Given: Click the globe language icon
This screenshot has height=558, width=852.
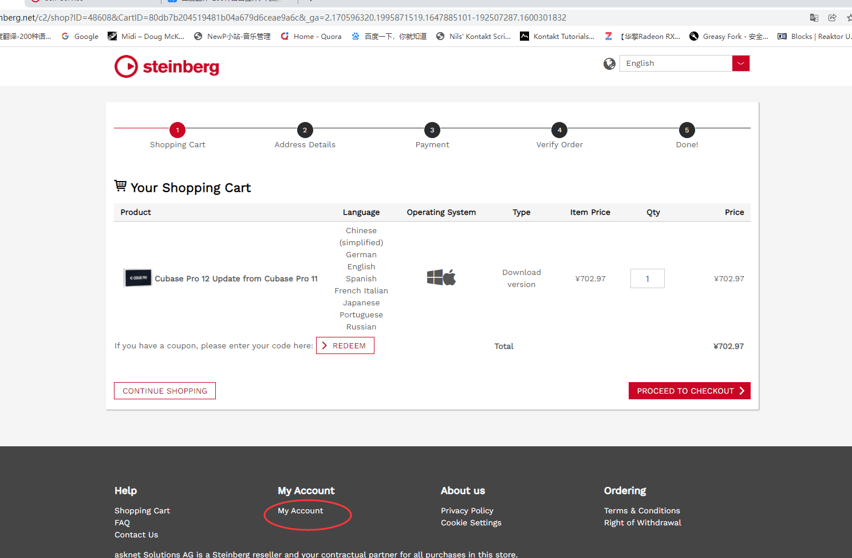Looking at the screenshot, I should click(x=609, y=64).
